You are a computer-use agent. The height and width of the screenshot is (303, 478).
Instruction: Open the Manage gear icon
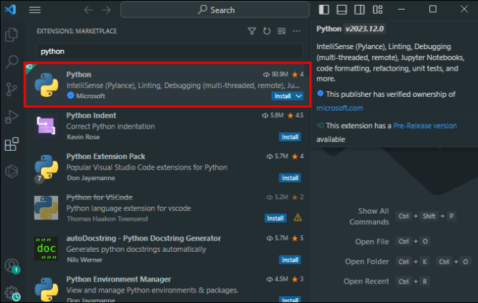coord(12,293)
